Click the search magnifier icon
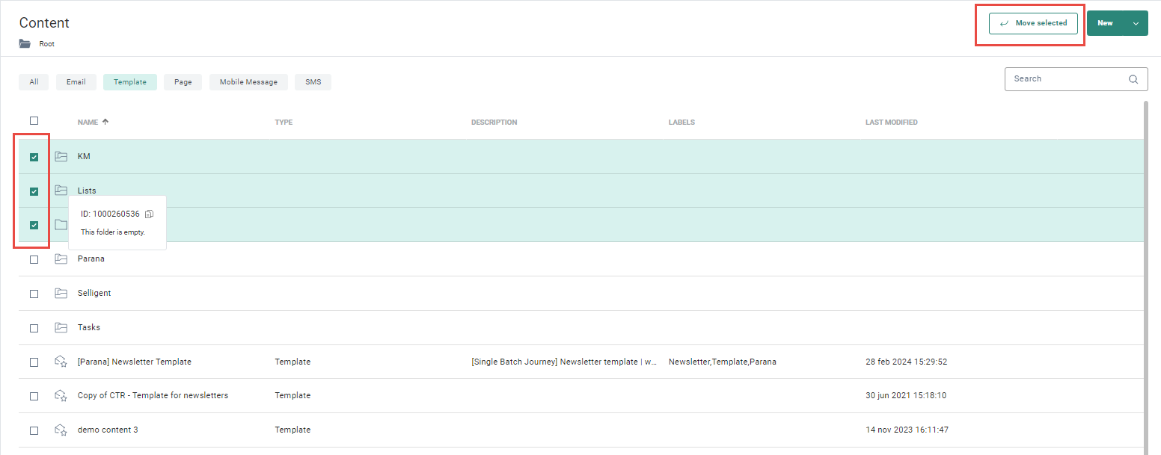The width and height of the screenshot is (1161, 455). [x=1133, y=79]
